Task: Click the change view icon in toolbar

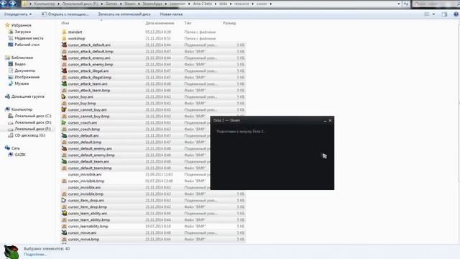Action: (427, 14)
